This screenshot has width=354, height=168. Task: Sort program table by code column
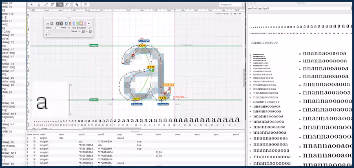[42, 135]
